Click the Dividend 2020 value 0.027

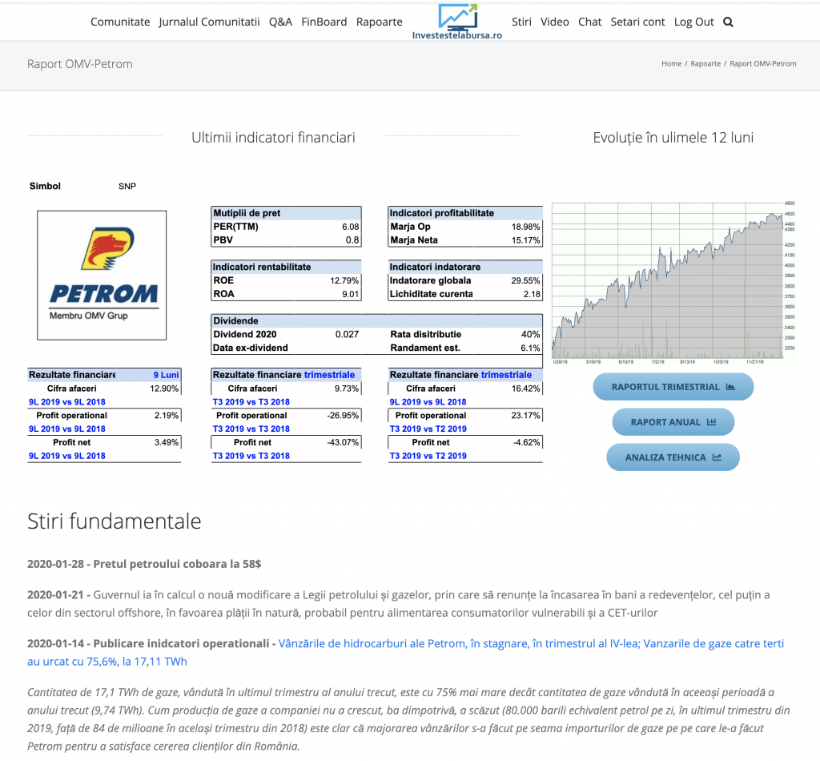click(x=348, y=334)
